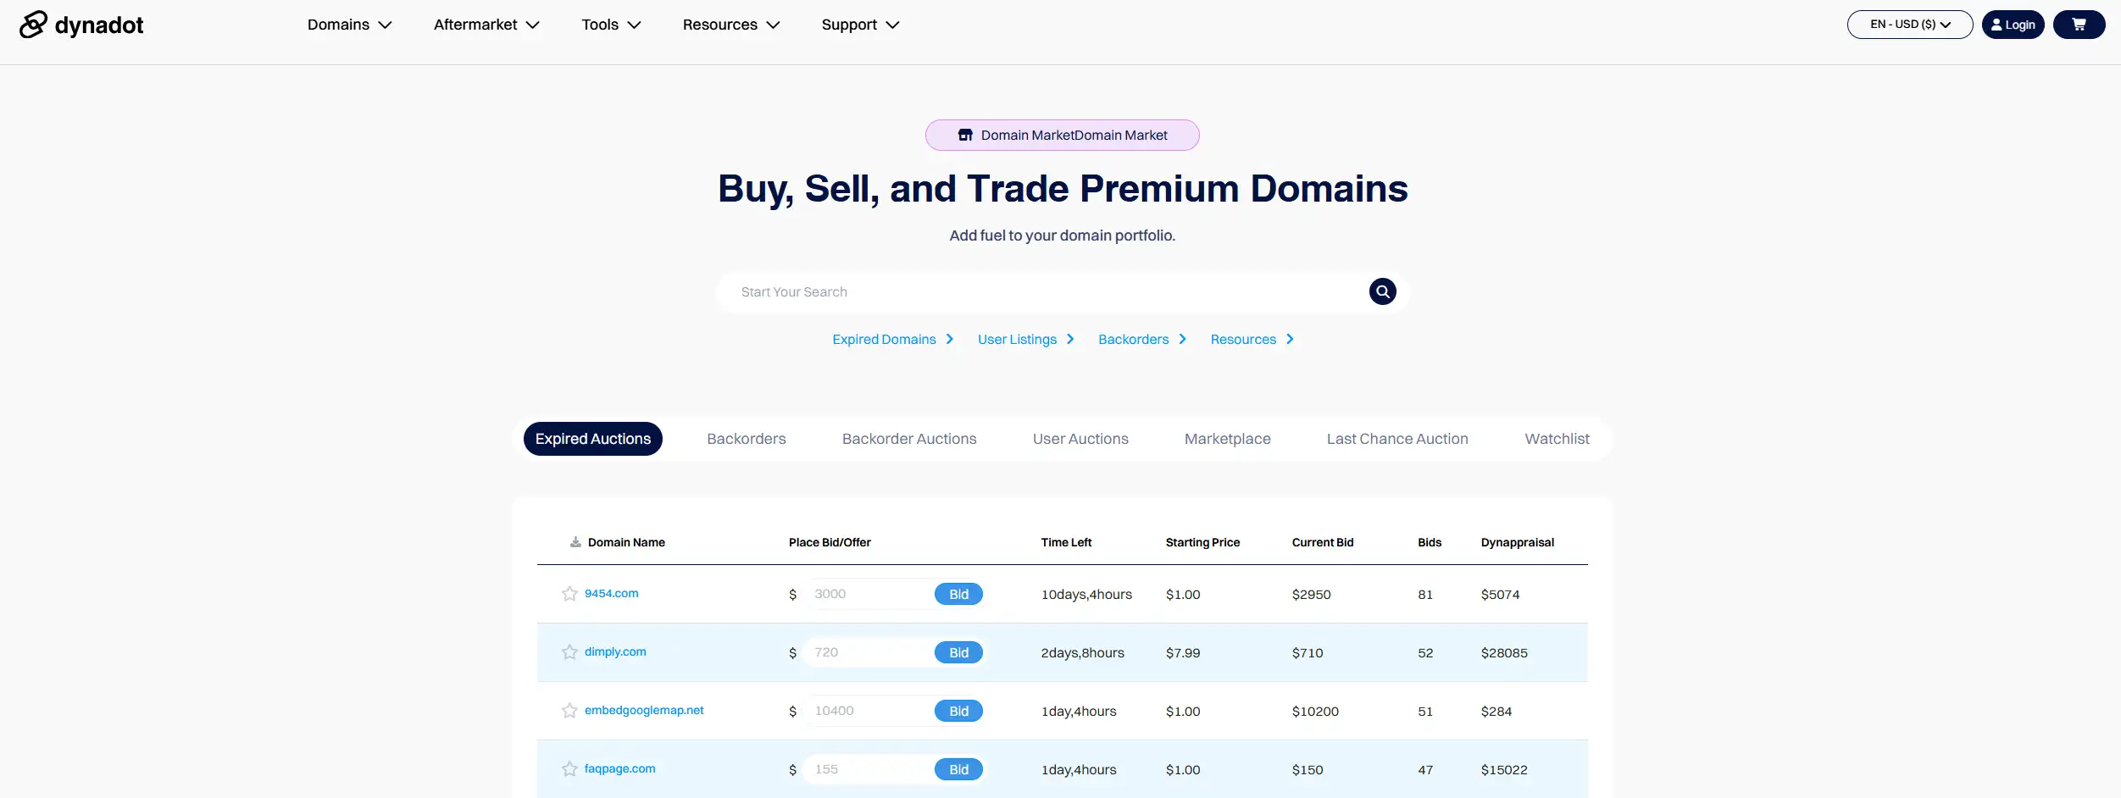Favorite faqpage.com with the star icon
2121x798 pixels.
click(569, 769)
